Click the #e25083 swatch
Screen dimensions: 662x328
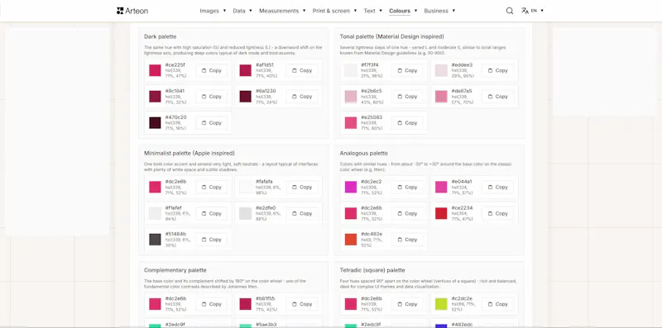(350, 123)
